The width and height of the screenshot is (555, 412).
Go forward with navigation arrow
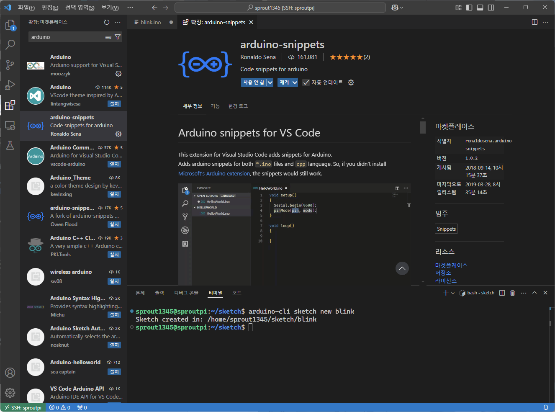click(x=166, y=8)
